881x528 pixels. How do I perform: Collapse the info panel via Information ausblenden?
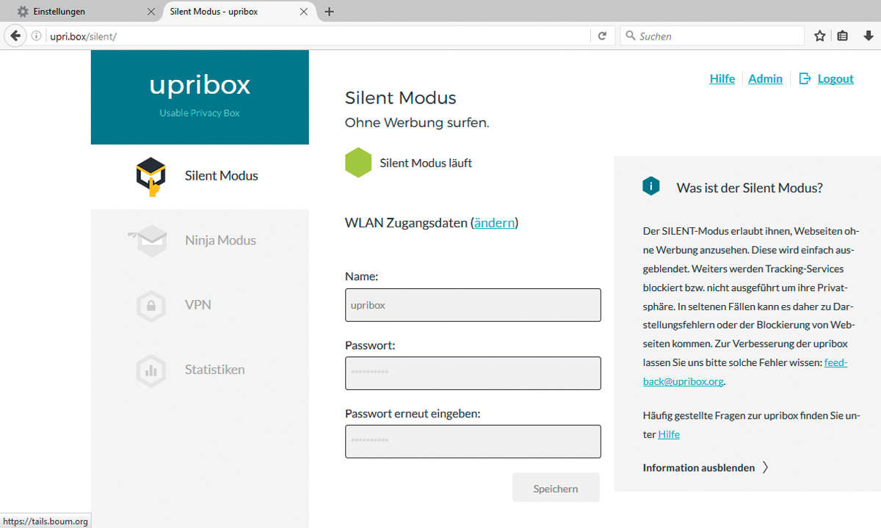(x=699, y=468)
